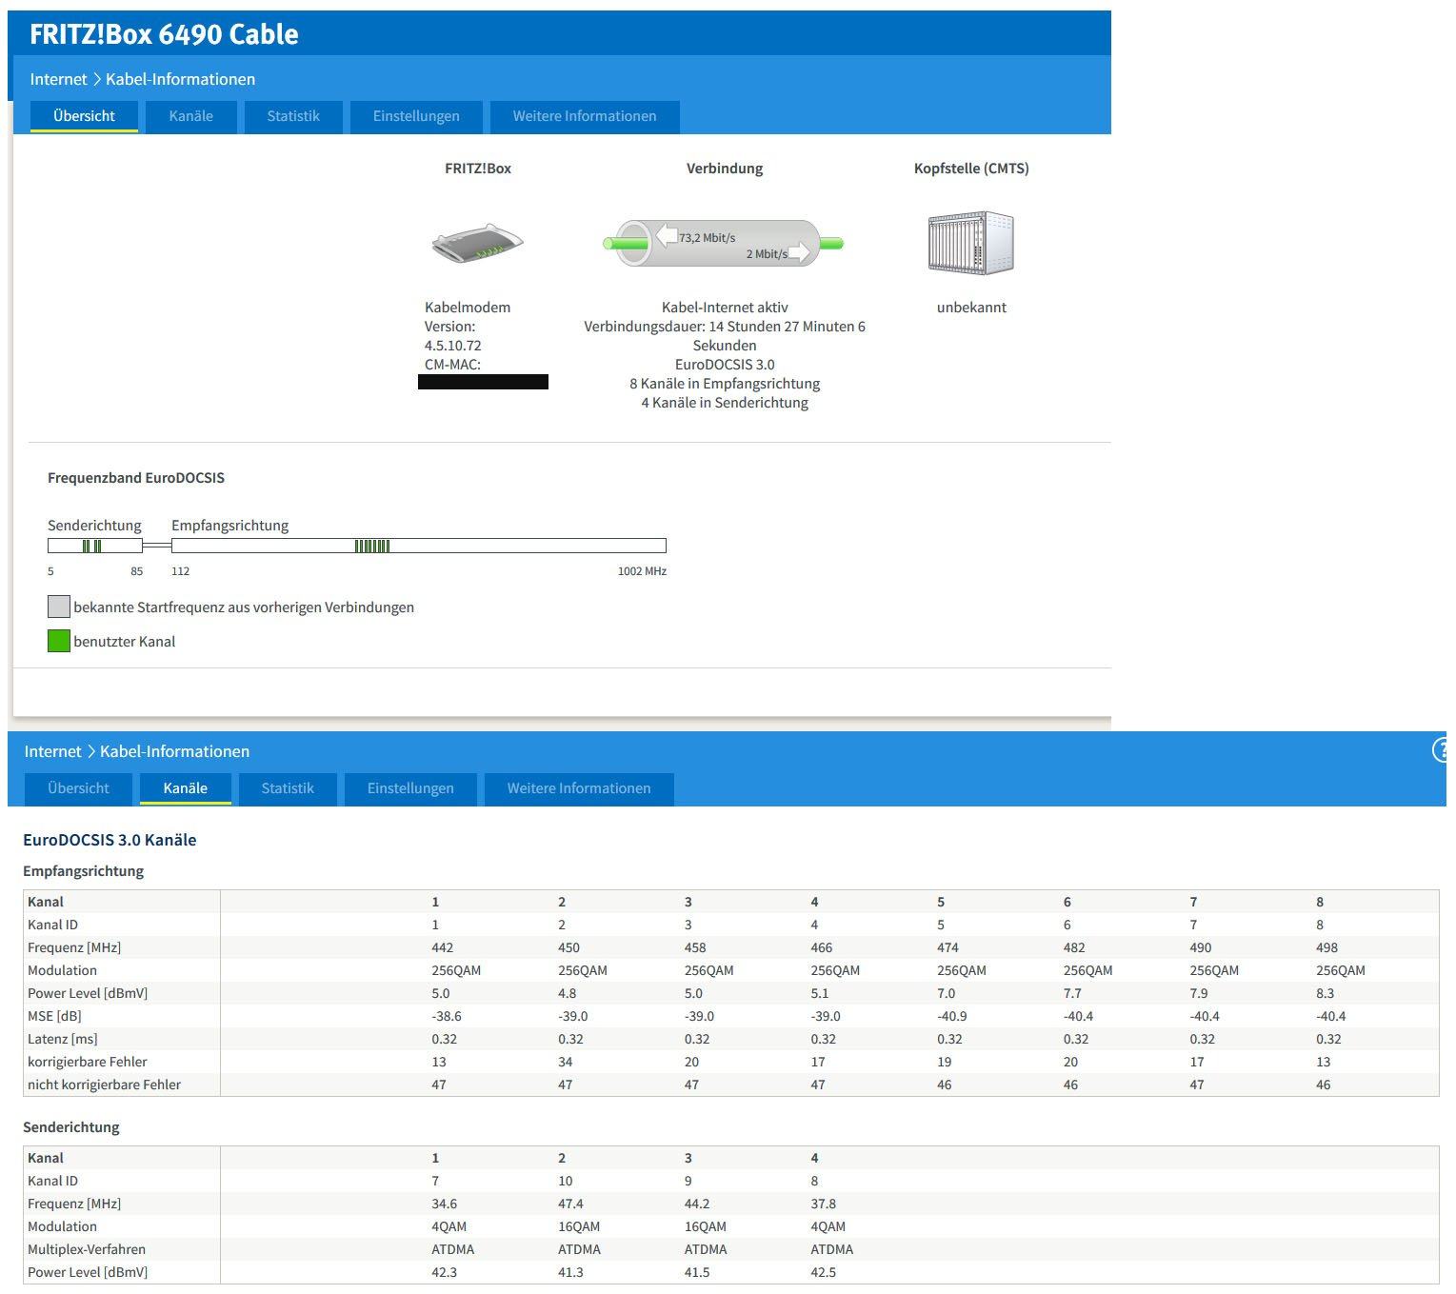
Task: Click the Kopfstelle CMTS server rack icon
Action: [970, 243]
